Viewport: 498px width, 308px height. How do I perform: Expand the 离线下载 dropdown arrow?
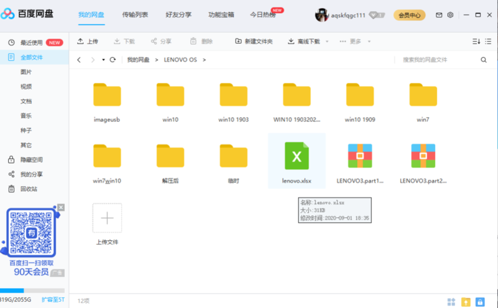pyautogui.click(x=325, y=42)
